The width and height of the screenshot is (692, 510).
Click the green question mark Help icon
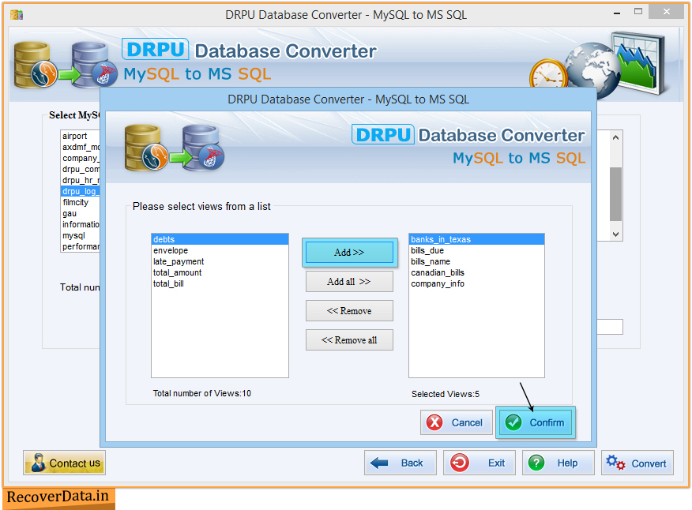pyautogui.click(x=536, y=463)
